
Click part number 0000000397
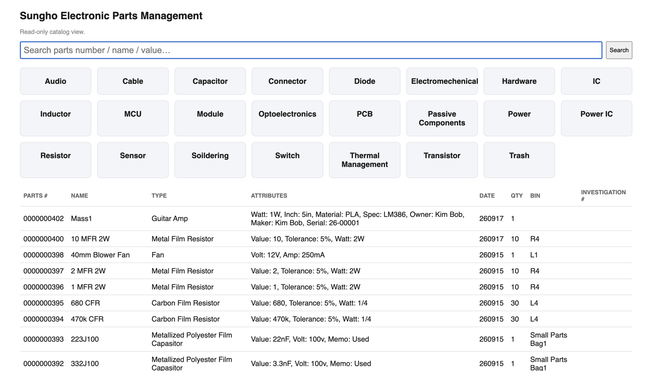[x=44, y=271]
